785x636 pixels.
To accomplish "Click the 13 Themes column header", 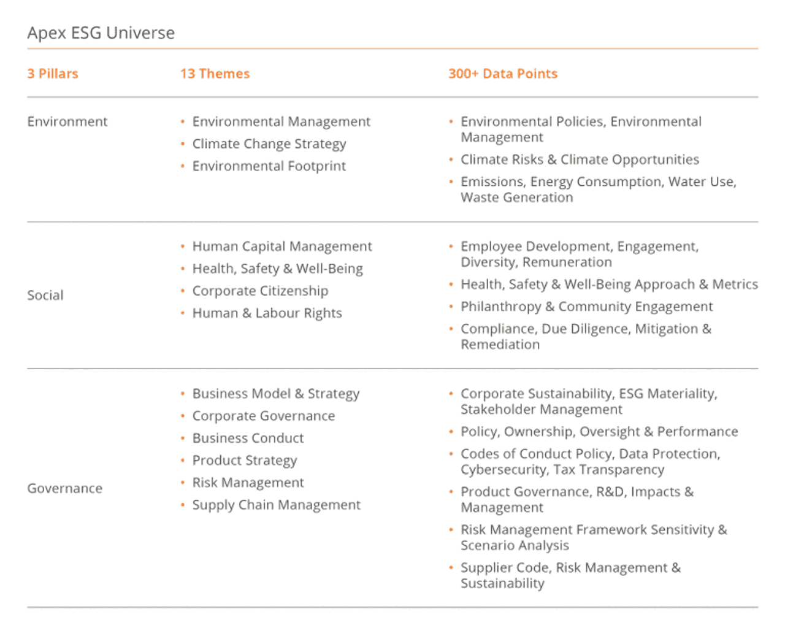I will (x=215, y=74).
